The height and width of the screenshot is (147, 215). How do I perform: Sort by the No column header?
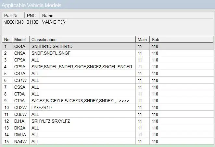coord(7,40)
